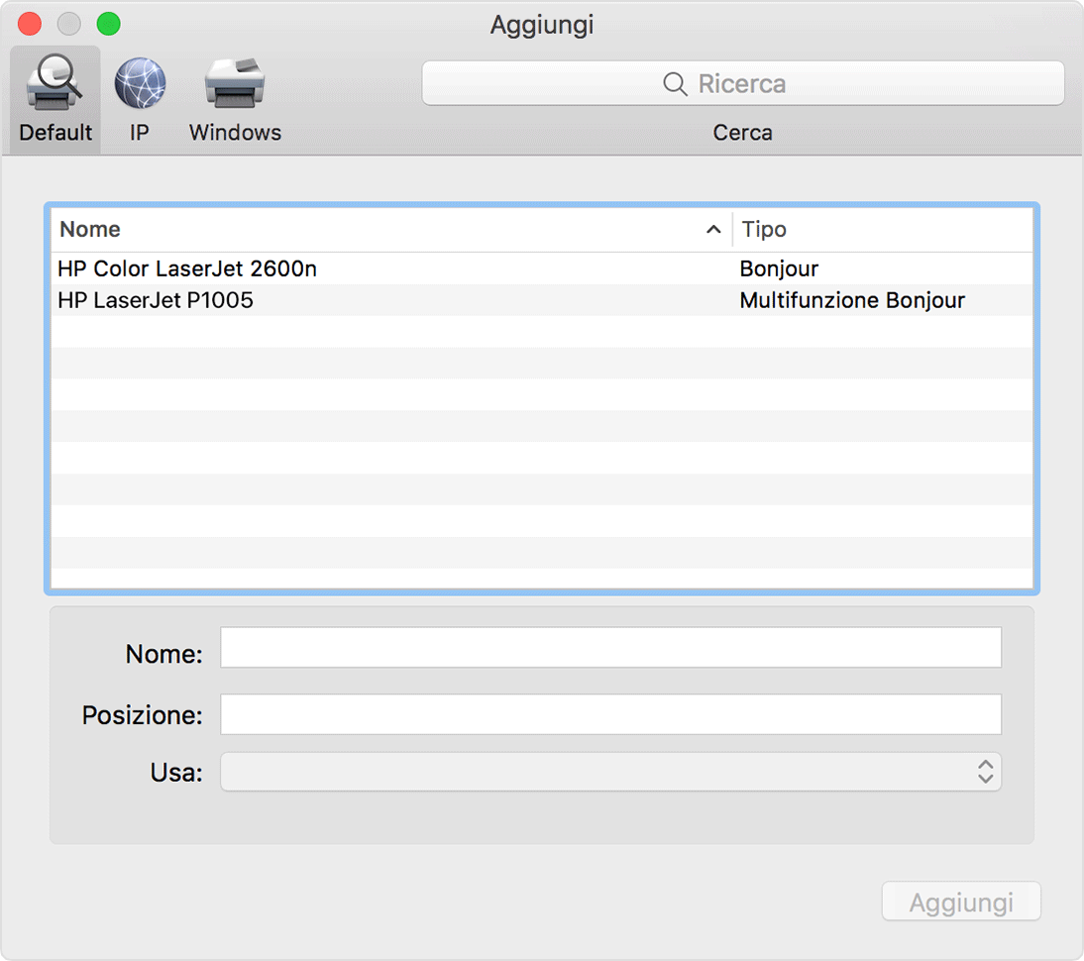Open the Usa driver dropdown
This screenshot has width=1084, height=961.
(610, 772)
